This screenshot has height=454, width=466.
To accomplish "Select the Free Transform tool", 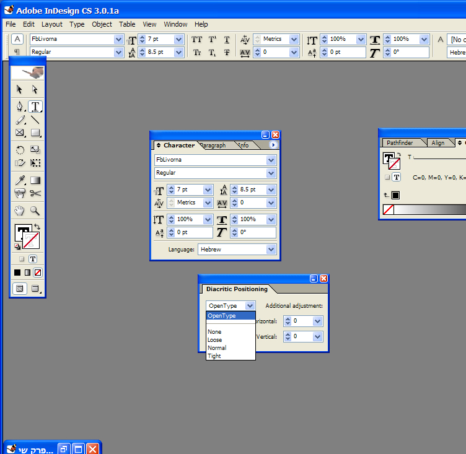I will pyautogui.click(x=35, y=163).
